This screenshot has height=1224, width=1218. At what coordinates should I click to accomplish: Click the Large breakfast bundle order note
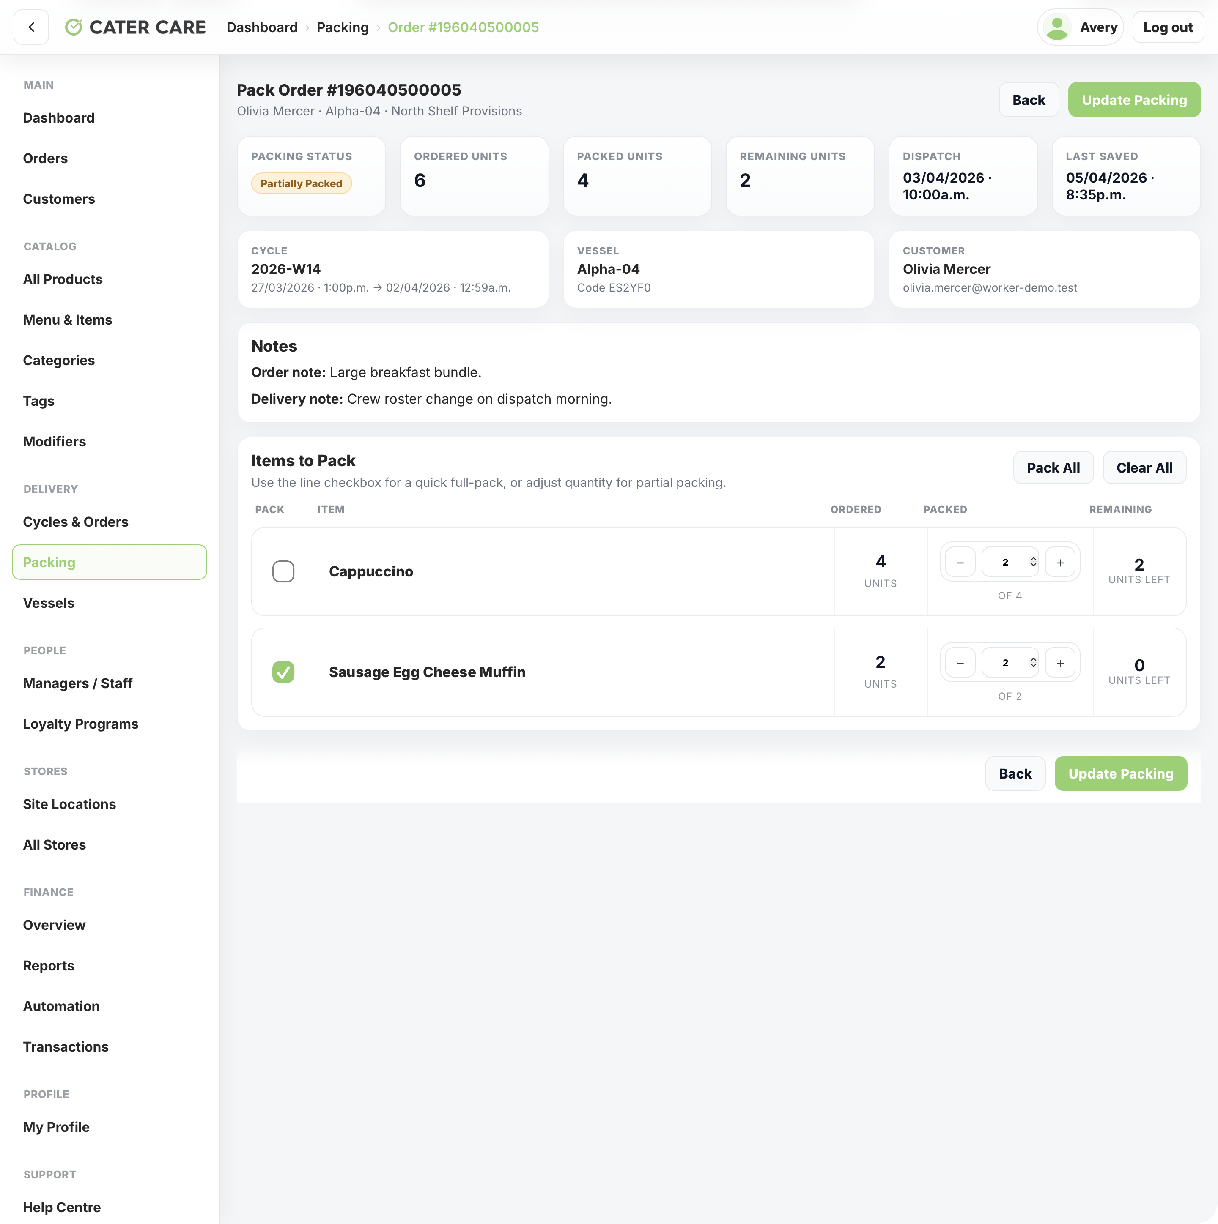(405, 372)
